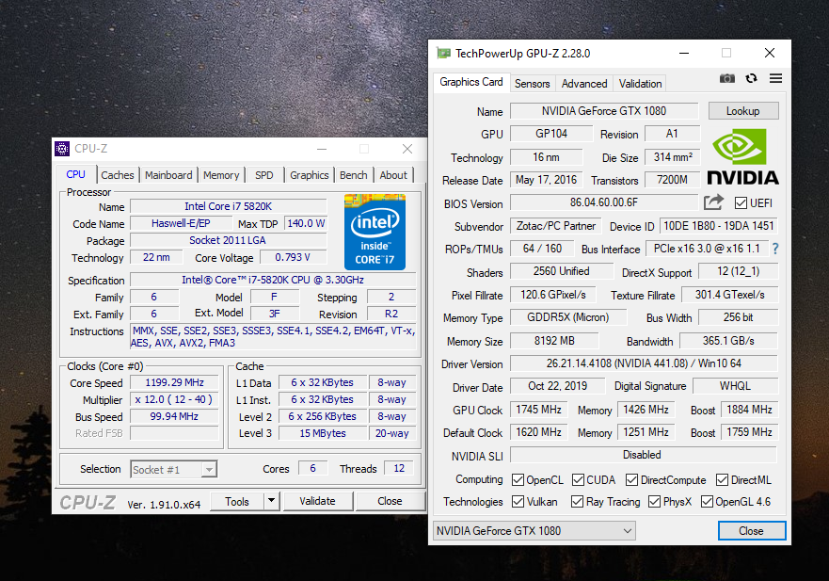This screenshot has height=581, width=829.
Task: Toggle the DirectCompute checkbox
Action: coord(631,480)
